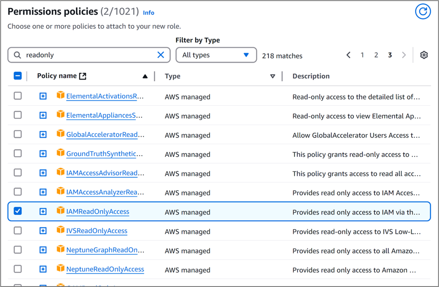
Task: Check the ElementalActivations policy checkbox
Action: click(17, 96)
